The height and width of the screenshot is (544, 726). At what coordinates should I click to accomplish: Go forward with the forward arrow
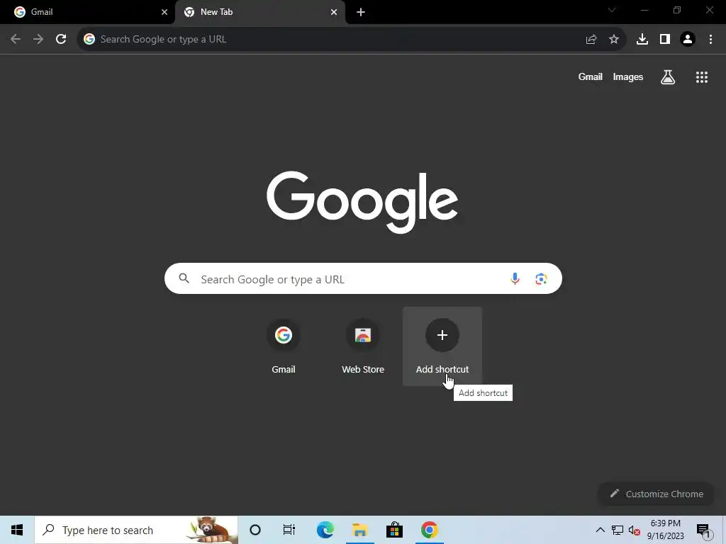click(x=38, y=39)
